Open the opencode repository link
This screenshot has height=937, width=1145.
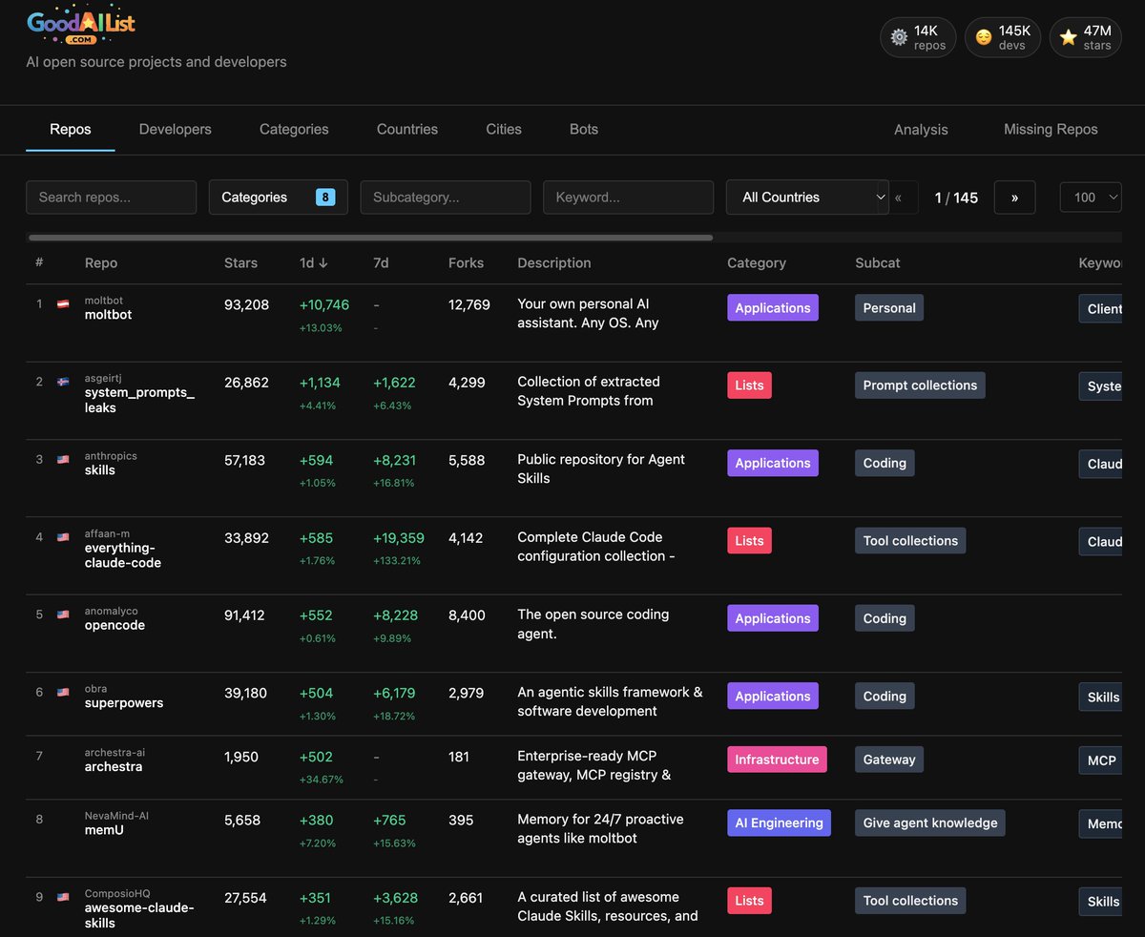point(114,624)
